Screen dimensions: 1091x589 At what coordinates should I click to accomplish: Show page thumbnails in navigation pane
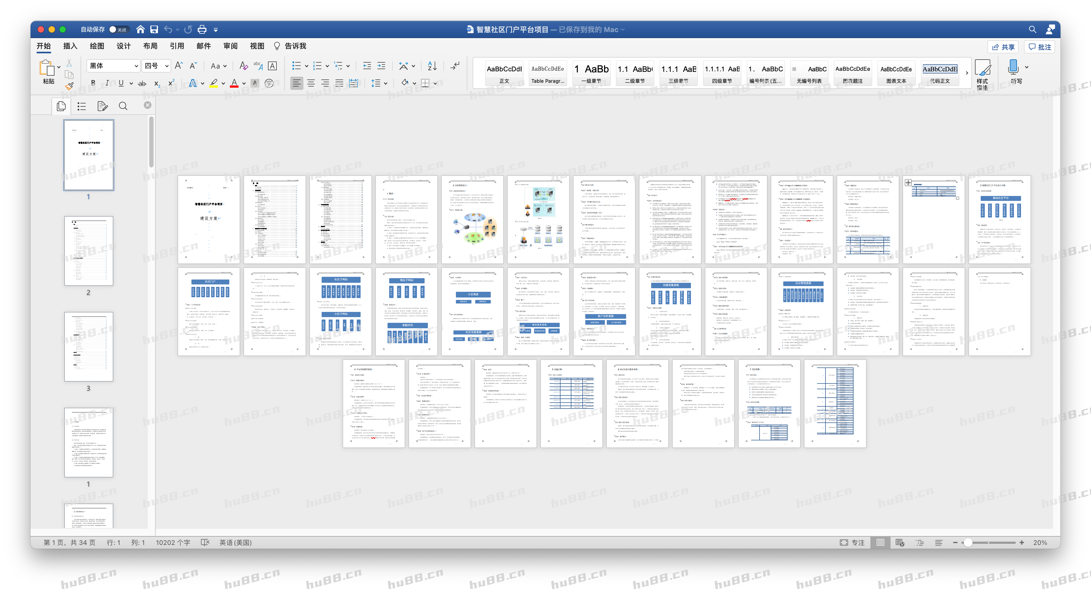pos(61,106)
